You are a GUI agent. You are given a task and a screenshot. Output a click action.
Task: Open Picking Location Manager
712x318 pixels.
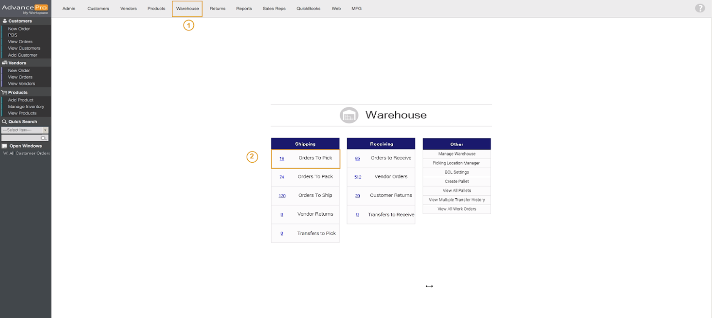pos(456,163)
